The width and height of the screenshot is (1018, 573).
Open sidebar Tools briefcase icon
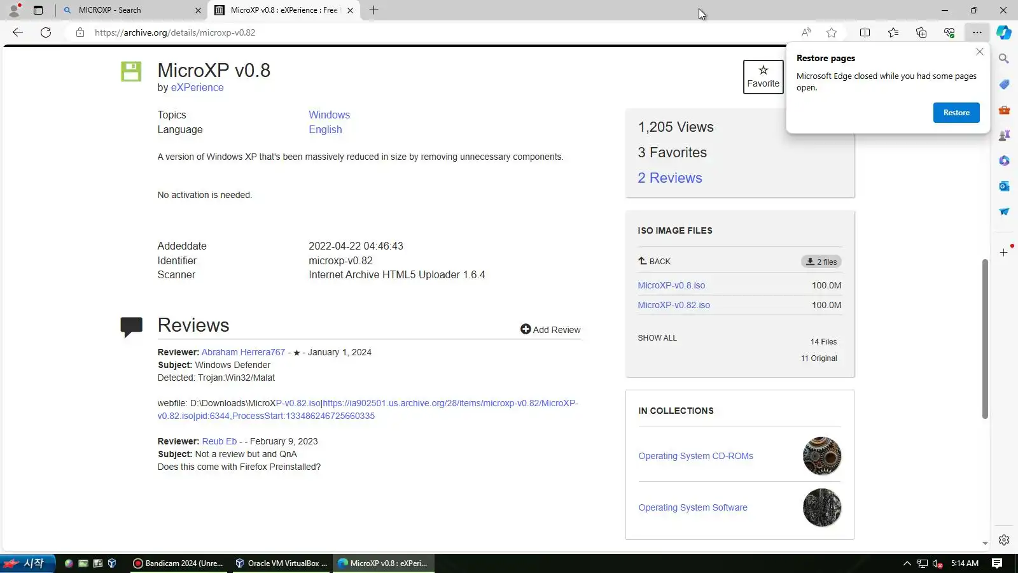coord(1004,110)
